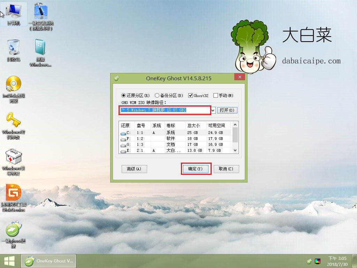
Task: Expand the image path dropdown arrow
Action: 213,110
